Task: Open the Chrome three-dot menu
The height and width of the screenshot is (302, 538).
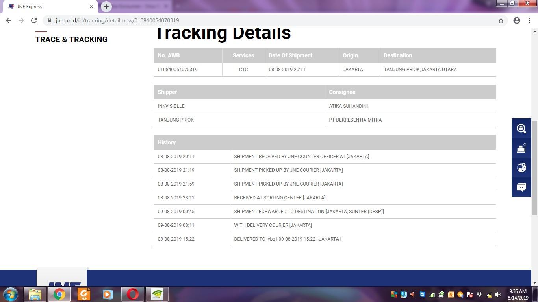Action: click(529, 20)
